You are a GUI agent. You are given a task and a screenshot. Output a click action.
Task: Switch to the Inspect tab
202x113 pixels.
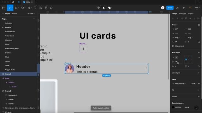191,13
